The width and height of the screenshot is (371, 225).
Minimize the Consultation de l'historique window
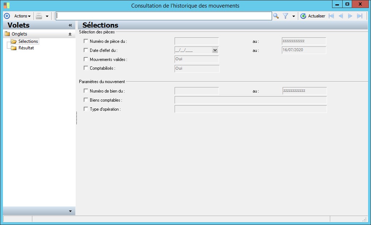[337, 4]
